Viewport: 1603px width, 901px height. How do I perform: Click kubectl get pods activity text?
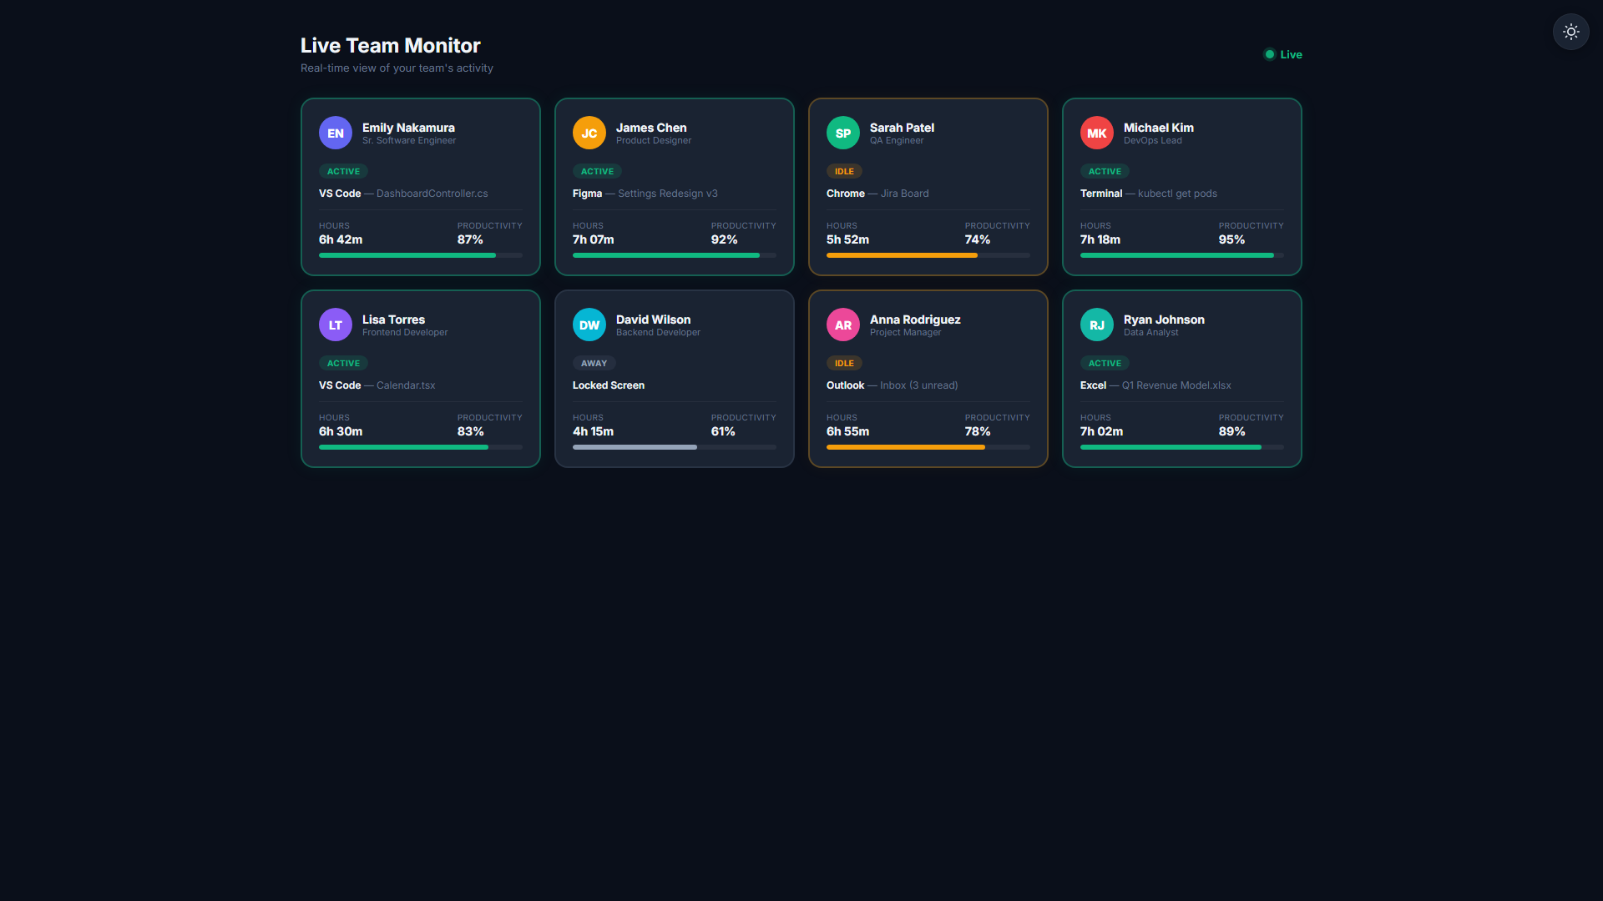[x=1177, y=194]
